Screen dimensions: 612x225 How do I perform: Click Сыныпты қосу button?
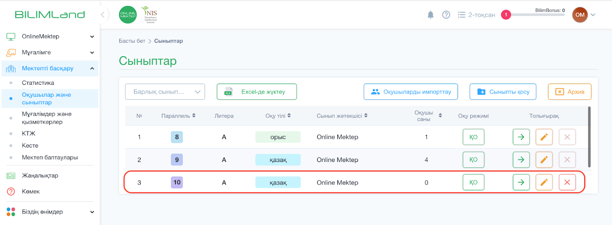pyautogui.click(x=503, y=92)
